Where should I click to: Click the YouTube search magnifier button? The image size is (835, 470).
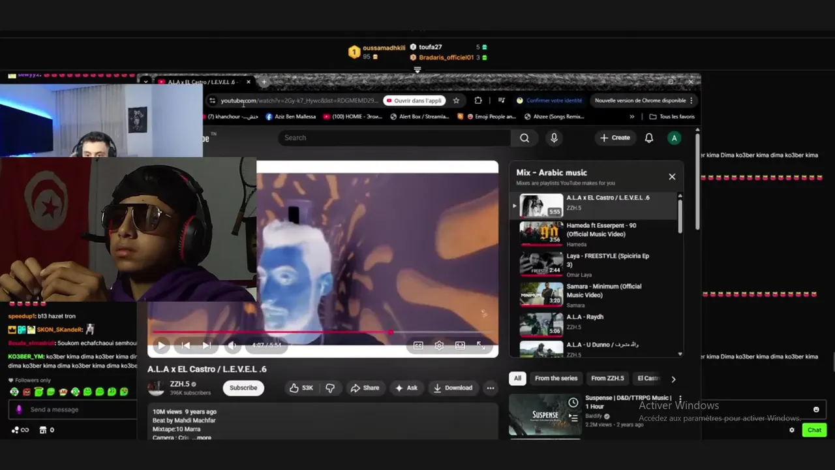point(524,138)
